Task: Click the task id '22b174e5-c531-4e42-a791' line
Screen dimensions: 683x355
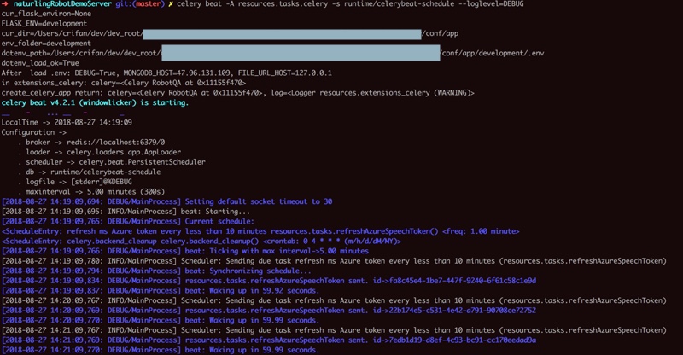Action: click(x=269, y=310)
